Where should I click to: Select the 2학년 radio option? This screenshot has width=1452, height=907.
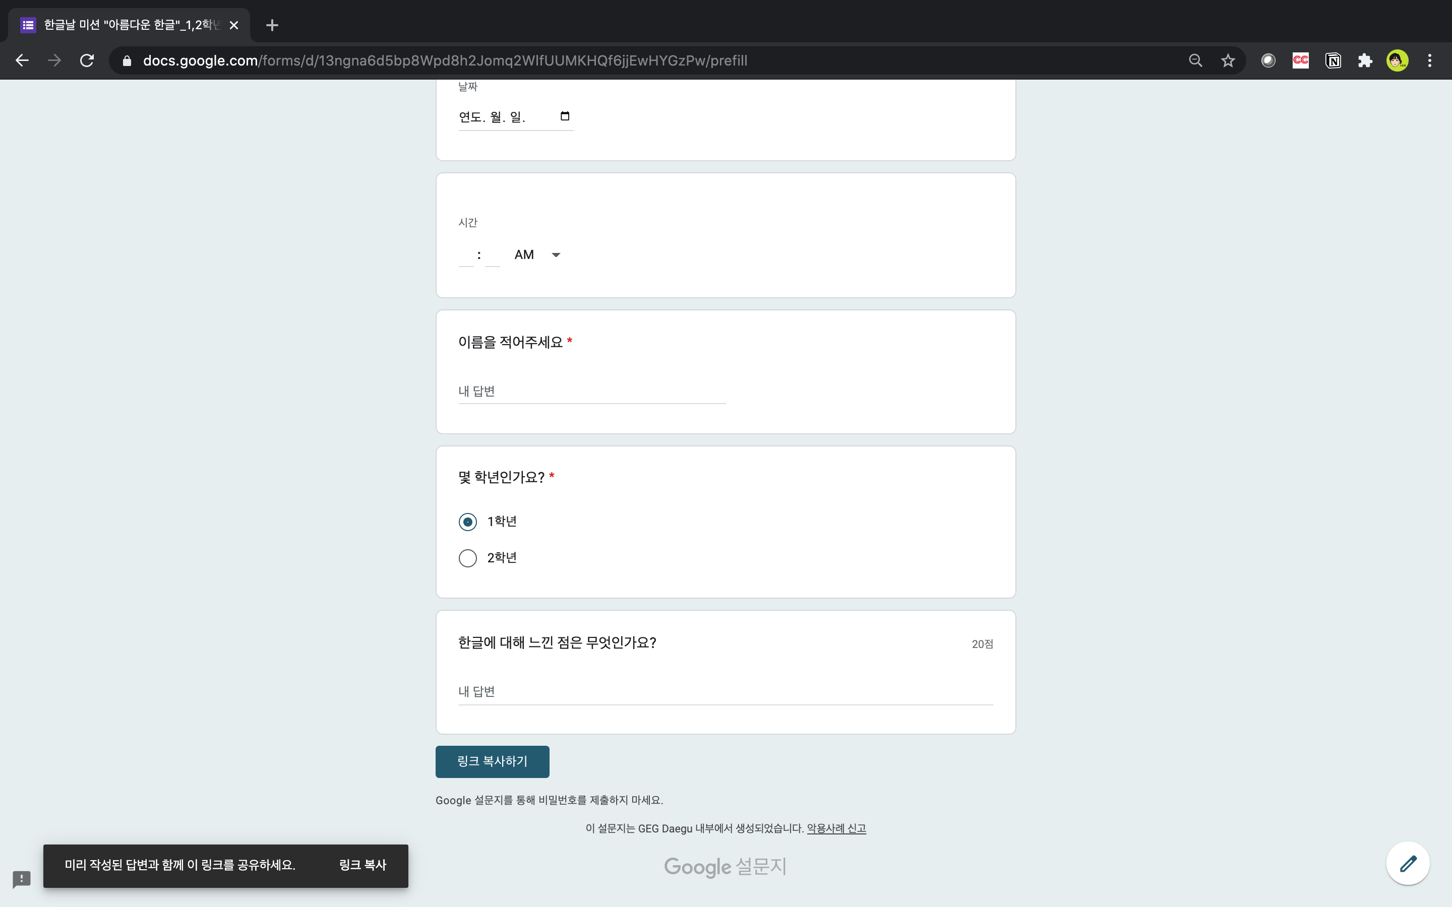pos(467,558)
